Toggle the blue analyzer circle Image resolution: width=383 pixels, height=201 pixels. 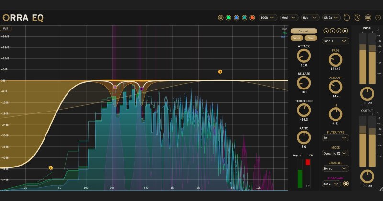[x=237, y=18]
